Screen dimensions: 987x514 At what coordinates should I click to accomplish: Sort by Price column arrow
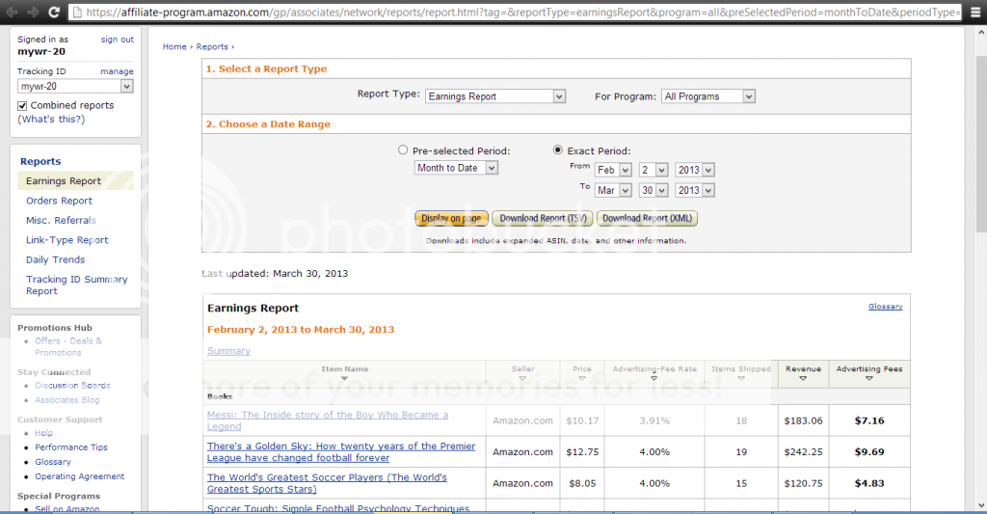581,379
